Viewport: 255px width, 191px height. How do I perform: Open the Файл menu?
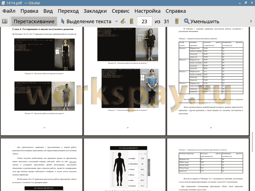[9, 11]
